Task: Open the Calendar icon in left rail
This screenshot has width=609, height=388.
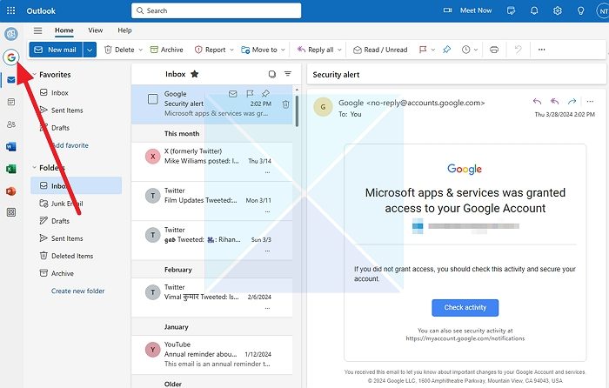Action: point(10,102)
